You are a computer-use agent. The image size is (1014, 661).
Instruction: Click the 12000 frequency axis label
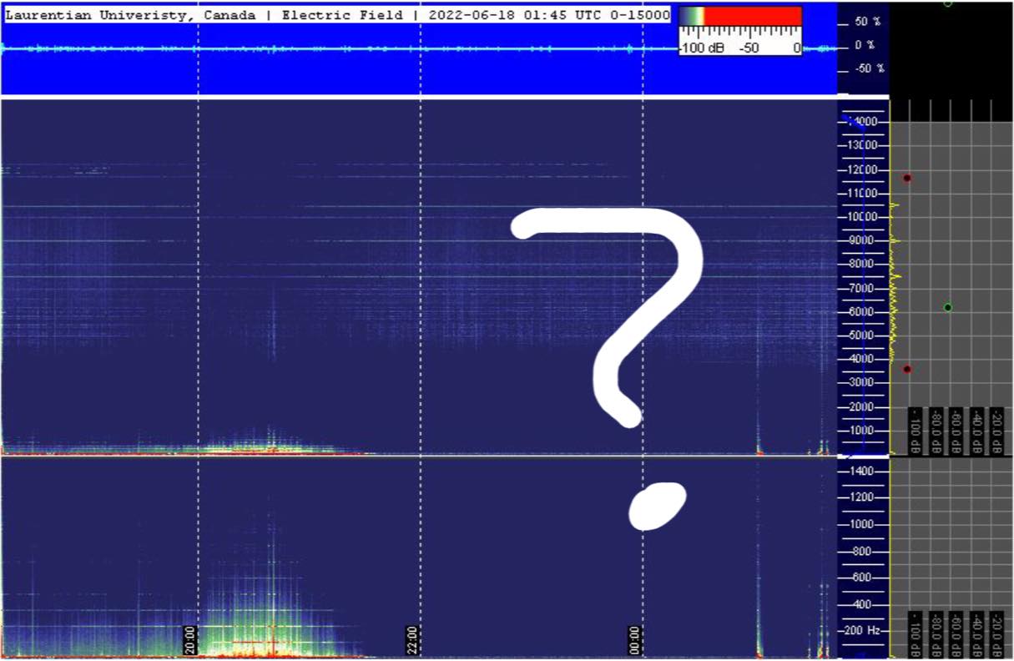click(860, 169)
